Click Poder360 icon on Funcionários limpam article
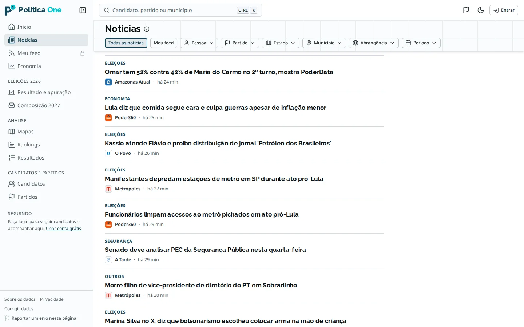This screenshot has width=524, height=327. tap(108, 225)
